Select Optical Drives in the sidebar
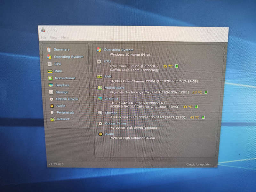 click(x=67, y=99)
